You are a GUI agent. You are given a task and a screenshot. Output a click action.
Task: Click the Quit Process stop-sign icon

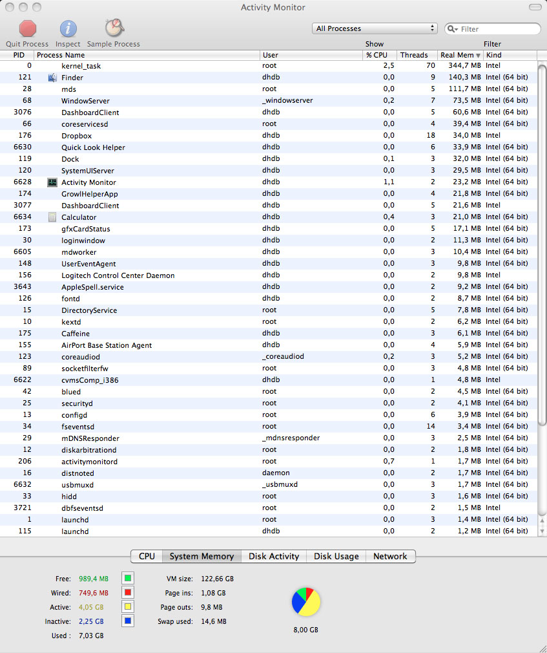point(28,28)
